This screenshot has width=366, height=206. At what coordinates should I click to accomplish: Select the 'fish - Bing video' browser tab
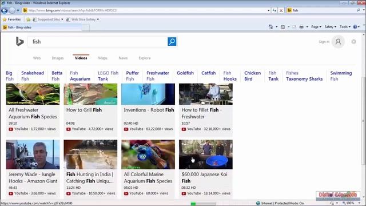pyautogui.click(x=42, y=27)
